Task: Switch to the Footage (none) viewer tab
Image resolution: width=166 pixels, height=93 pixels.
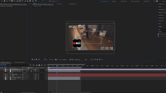Action: coord(73,4)
